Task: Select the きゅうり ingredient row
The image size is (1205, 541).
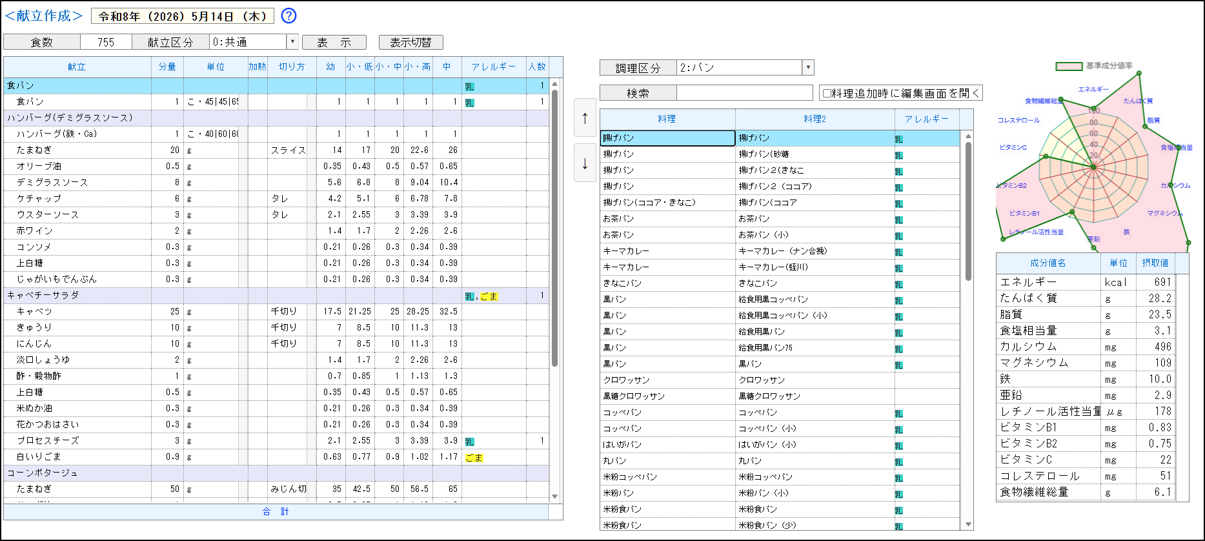Action: [276, 327]
